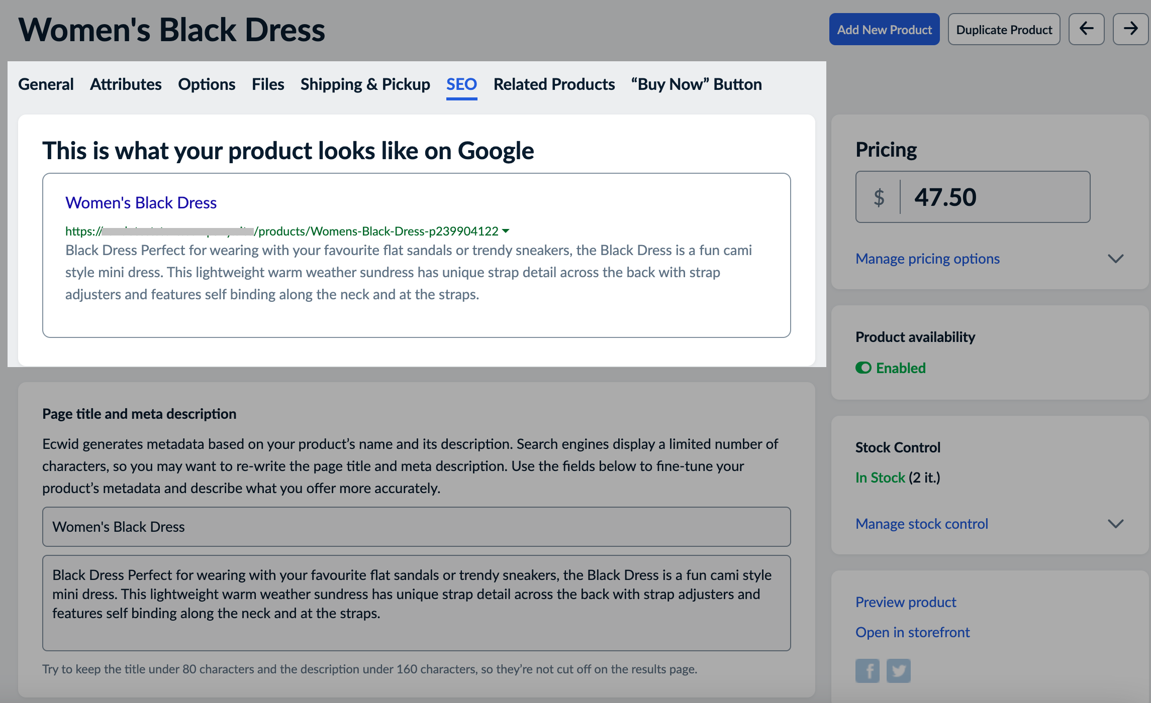
Task: Select the Options tab
Action: click(x=207, y=84)
